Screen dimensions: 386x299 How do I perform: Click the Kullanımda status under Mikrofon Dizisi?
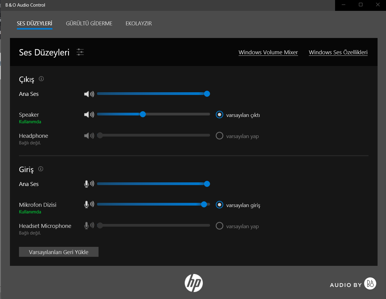(x=30, y=212)
